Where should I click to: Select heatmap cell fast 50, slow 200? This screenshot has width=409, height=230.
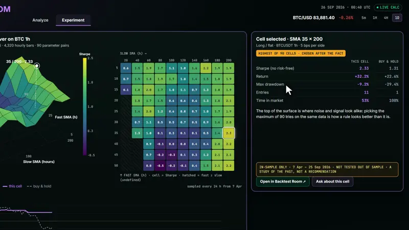(229, 166)
